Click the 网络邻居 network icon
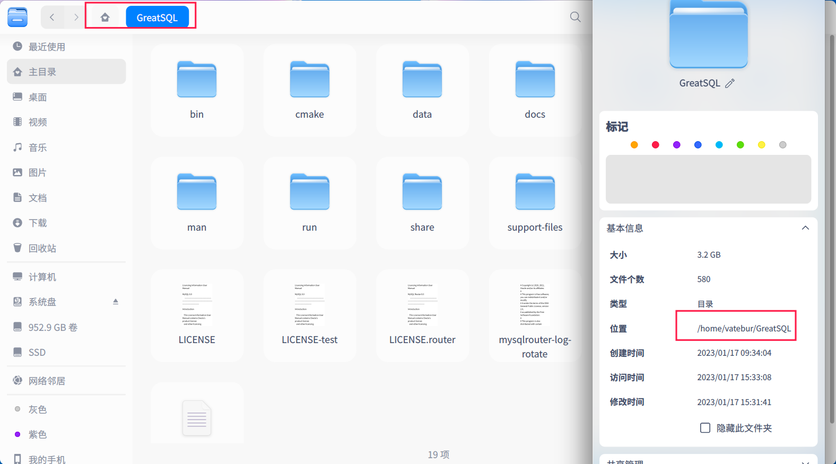Viewport: 836px width, 464px height. [x=18, y=380]
